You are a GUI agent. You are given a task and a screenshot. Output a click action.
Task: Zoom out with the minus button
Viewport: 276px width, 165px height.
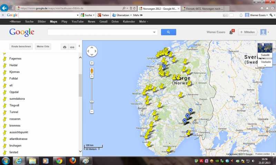click(x=92, y=112)
